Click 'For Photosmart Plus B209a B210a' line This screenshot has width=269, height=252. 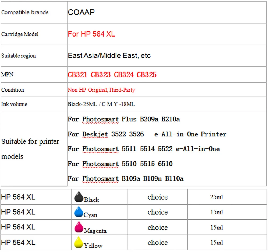coord(124,119)
